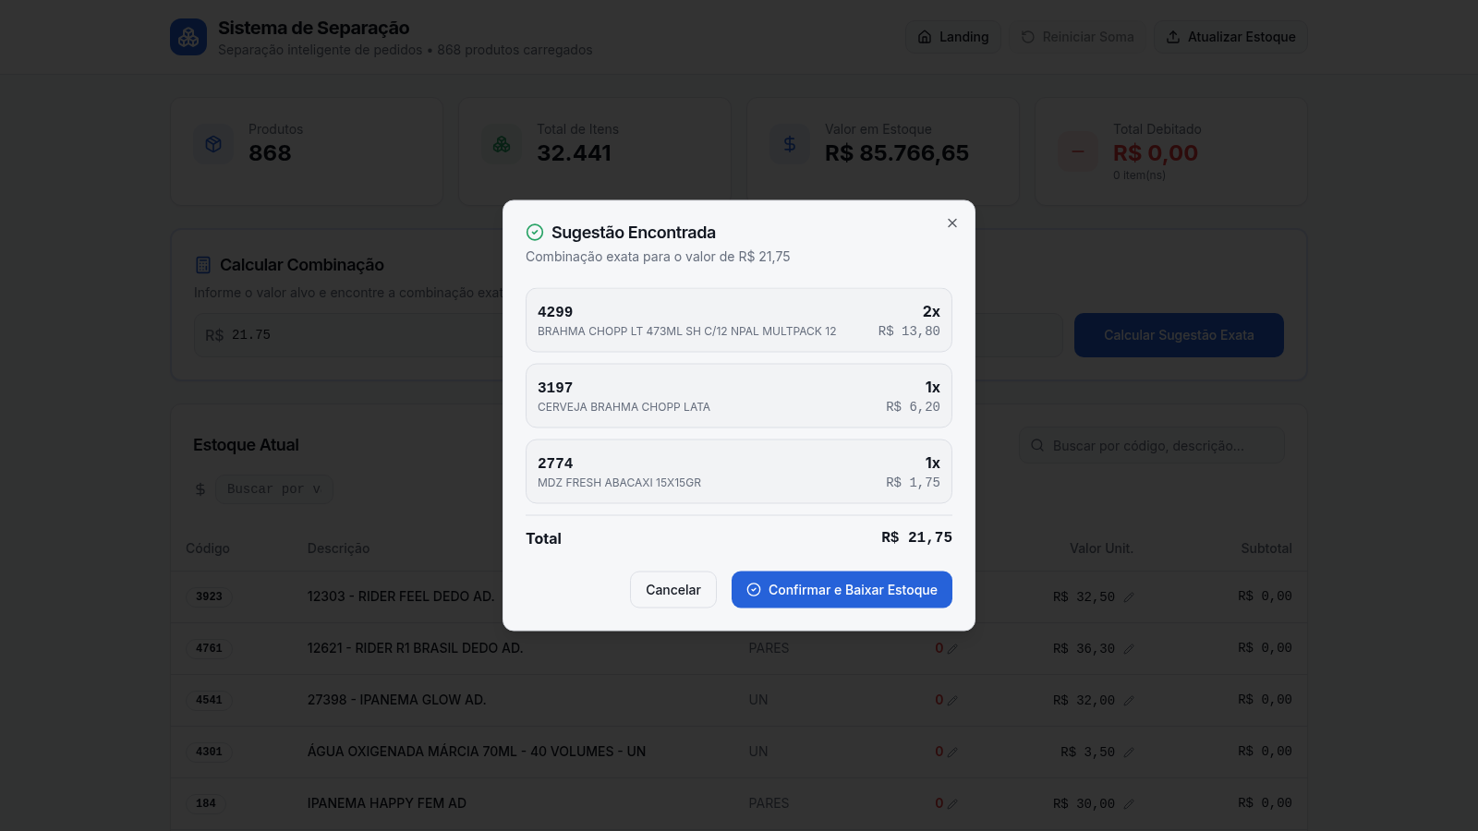Click the Código column header
The width and height of the screenshot is (1478, 831).
[208, 548]
